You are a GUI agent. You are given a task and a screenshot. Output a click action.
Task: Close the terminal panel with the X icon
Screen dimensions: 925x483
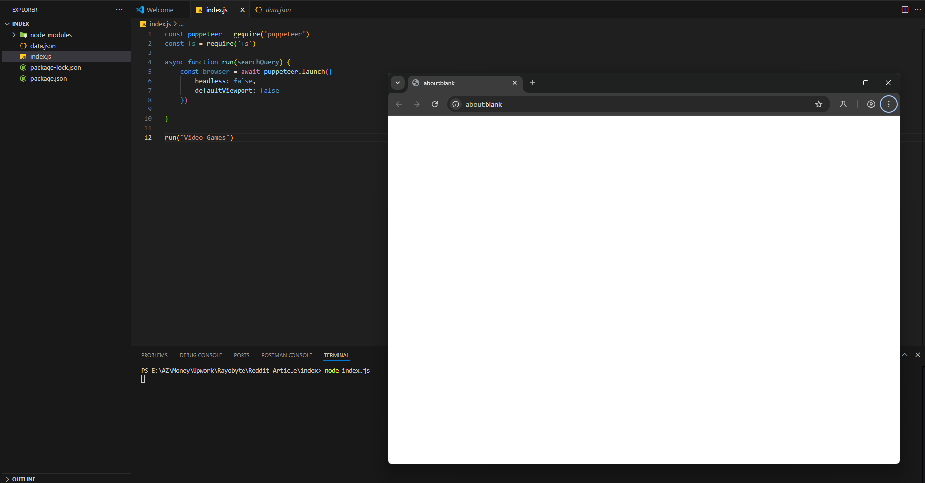tap(918, 355)
